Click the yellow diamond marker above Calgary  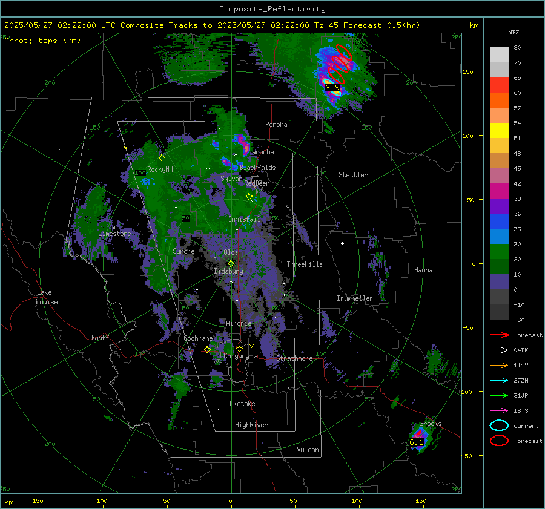[x=239, y=349]
